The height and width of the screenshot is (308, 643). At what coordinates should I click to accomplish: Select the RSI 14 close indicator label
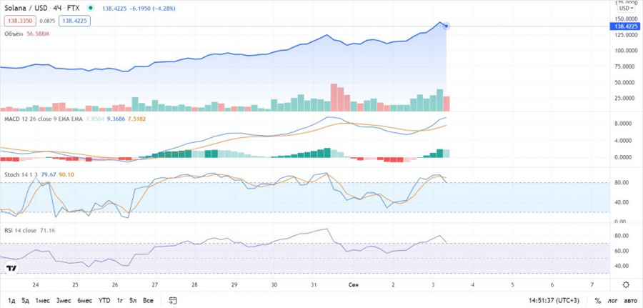point(21,231)
